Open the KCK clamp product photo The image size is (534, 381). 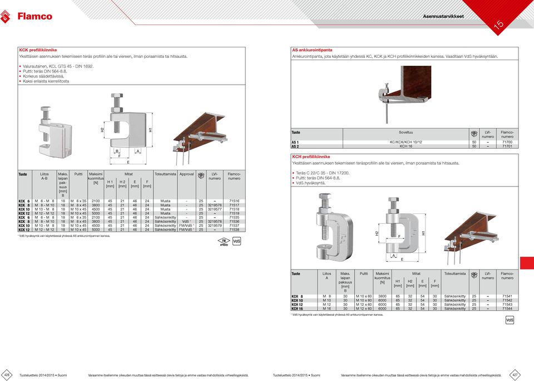pos(56,131)
